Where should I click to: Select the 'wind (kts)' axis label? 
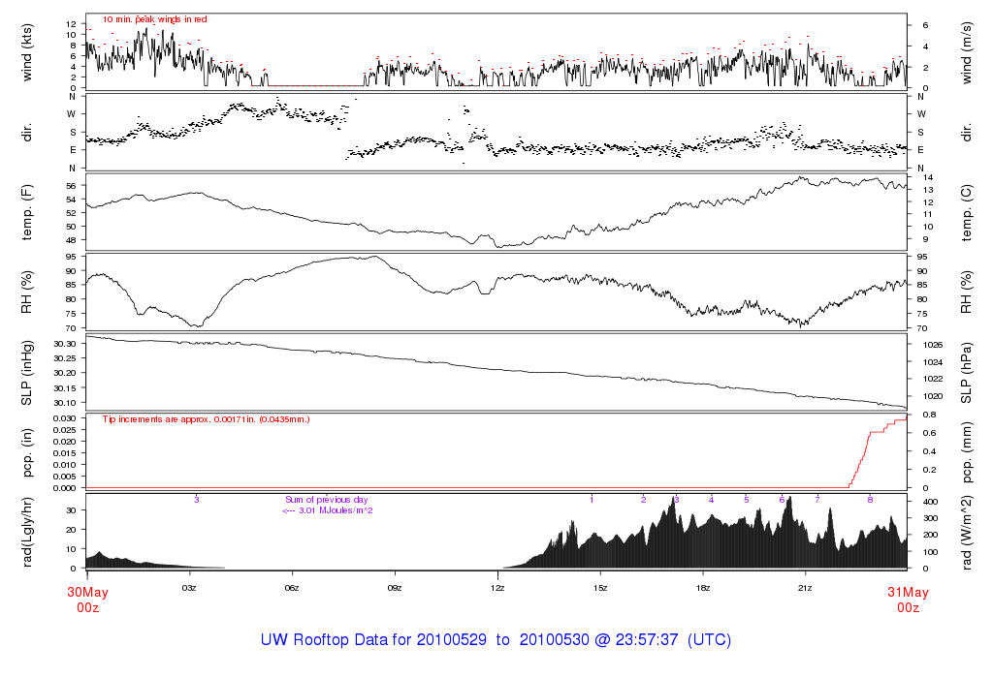(27, 51)
